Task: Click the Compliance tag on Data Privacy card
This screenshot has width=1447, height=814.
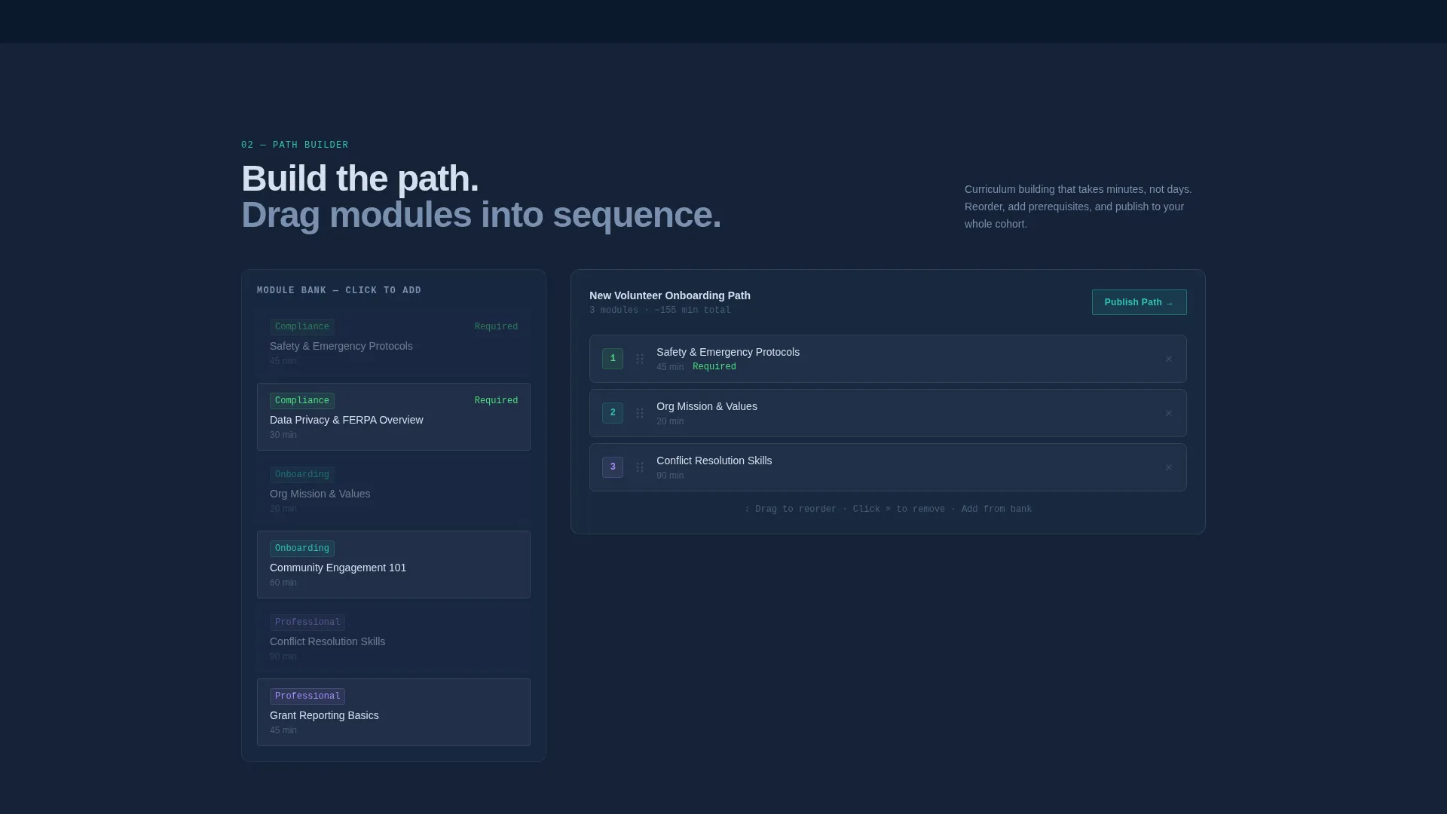Action: tap(301, 401)
